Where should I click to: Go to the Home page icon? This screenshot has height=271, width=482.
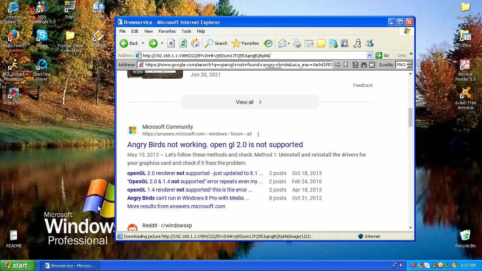pyautogui.click(x=195, y=43)
